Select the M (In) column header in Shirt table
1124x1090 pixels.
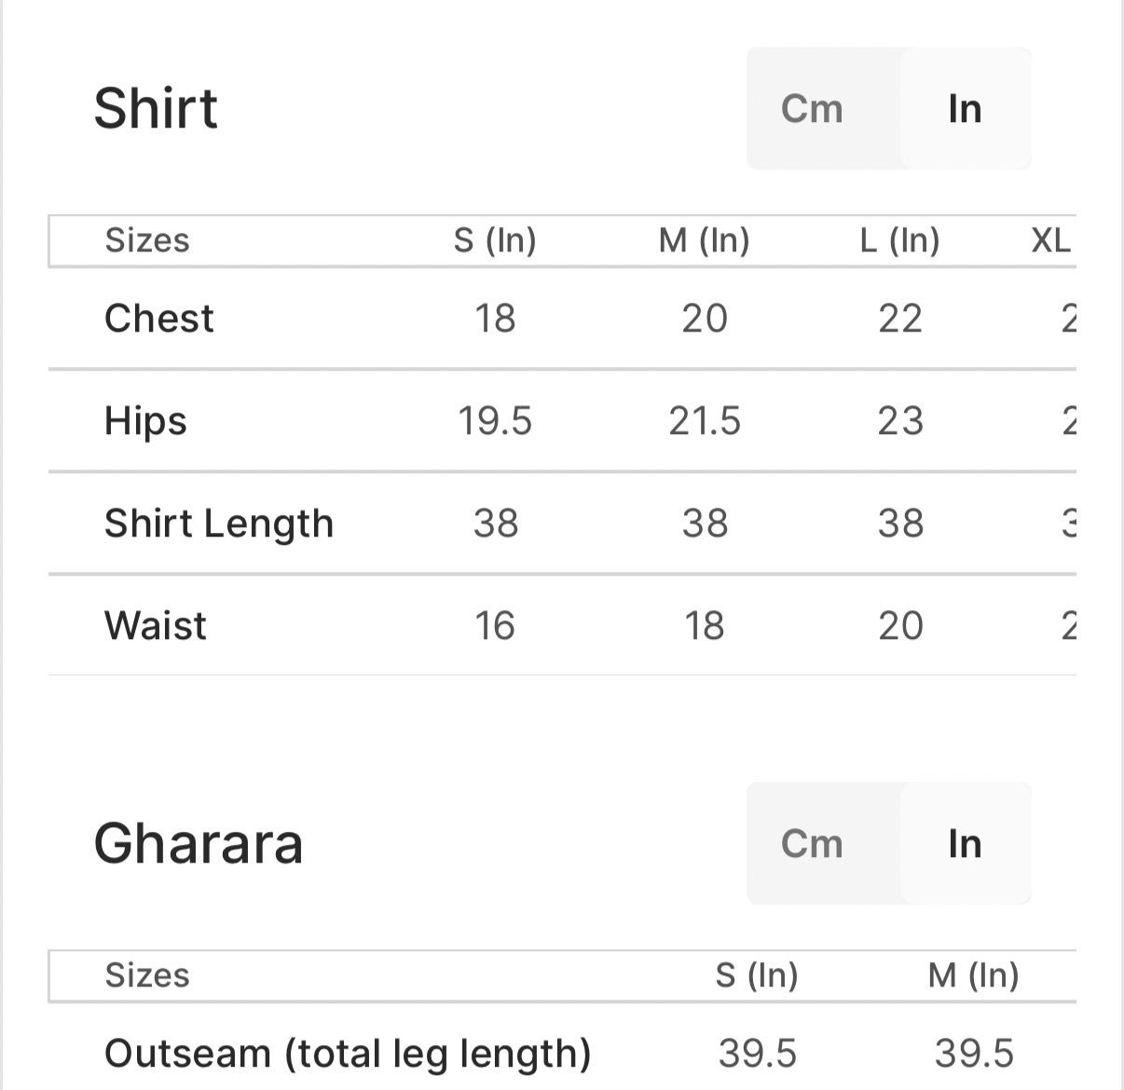tap(704, 240)
